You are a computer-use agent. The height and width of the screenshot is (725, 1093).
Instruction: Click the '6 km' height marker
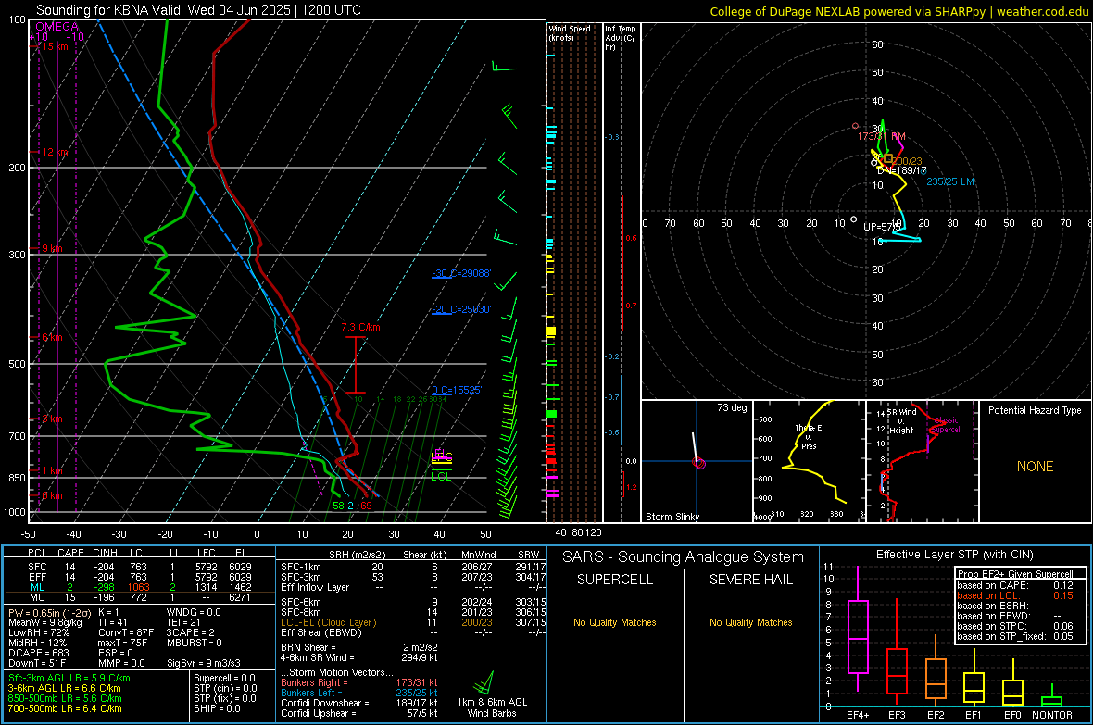tap(52, 337)
